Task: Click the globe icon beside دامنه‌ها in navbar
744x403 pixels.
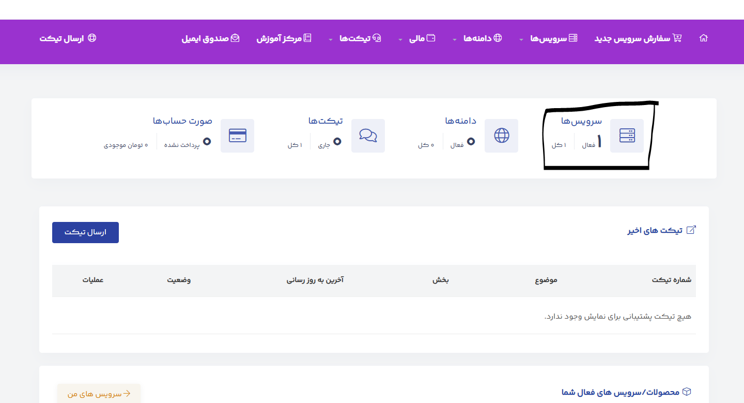Action: 498,38
